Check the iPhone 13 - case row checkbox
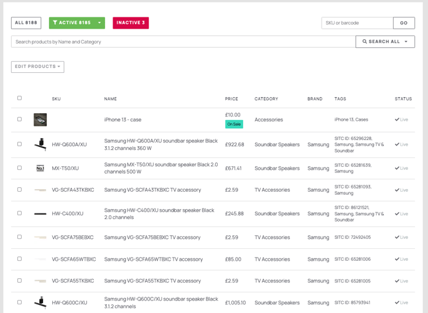The image size is (428, 313). coord(19,119)
